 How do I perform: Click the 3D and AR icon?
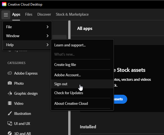10,133
